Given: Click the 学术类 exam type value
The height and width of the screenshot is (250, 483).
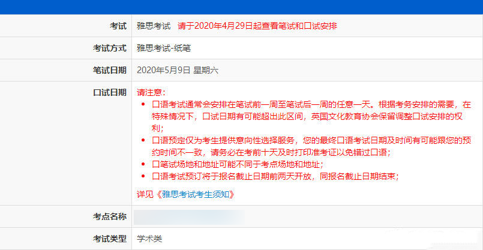Looking at the screenshot, I should click(150, 239).
